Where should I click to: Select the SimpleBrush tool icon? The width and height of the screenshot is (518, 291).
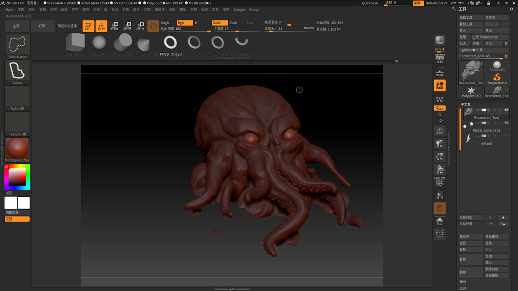click(x=497, y=79)
